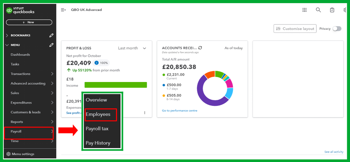The width and height of the screenshot is (350, 162).
Task: Open the See profit and loss link
Action: [x=74, y=113]
